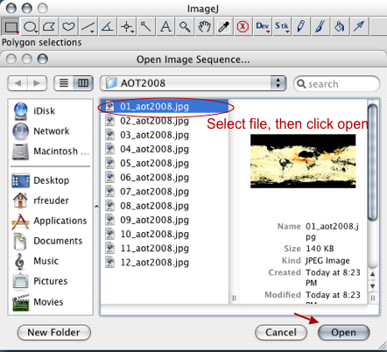The height and width of the screenshot is (352, 387).
Task: Go back with the left arrow button
Action: click(x=18, y=83)
